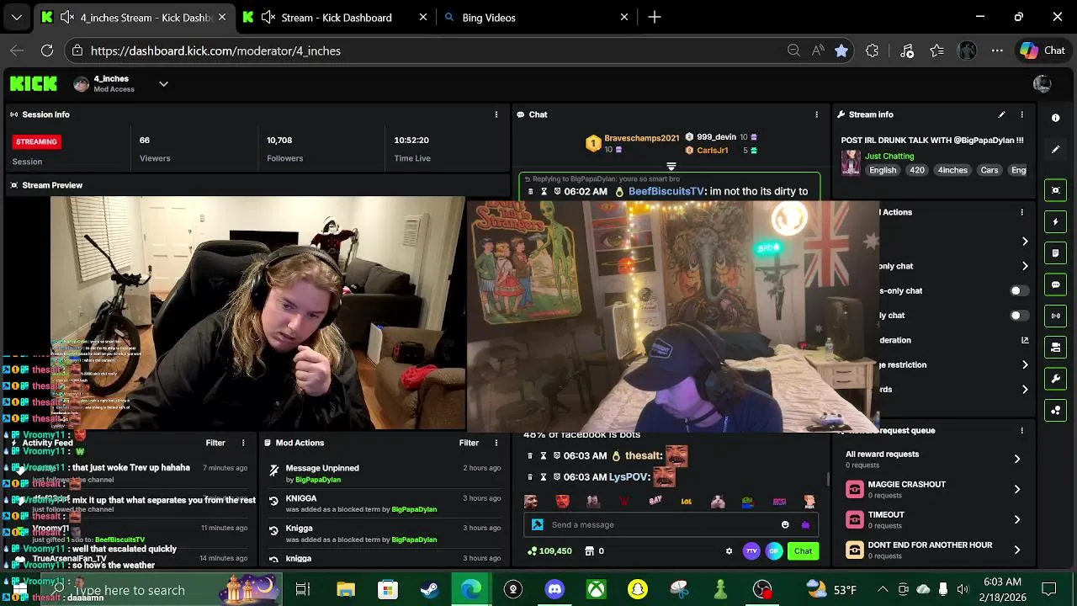This screenshot has width=1077, height=606.
Task: Open Activity Feed three-dot menu
Action: coord(243,443)
